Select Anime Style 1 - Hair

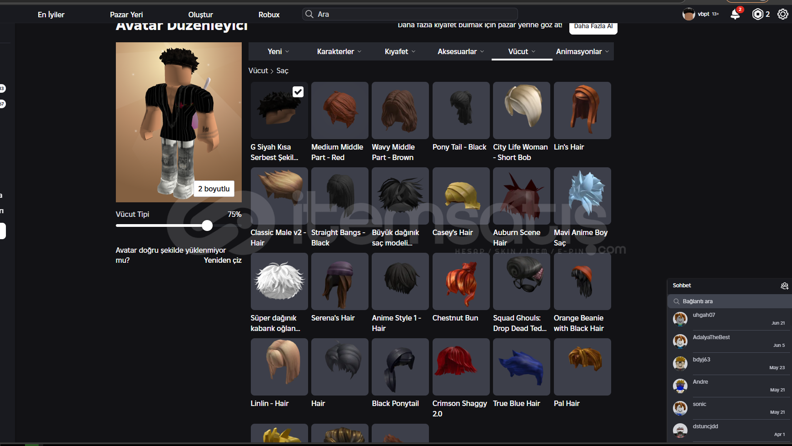click(x=400, y=281)
